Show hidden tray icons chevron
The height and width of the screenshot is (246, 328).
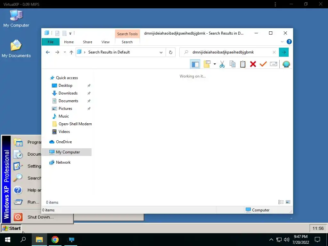coord(271,240)
